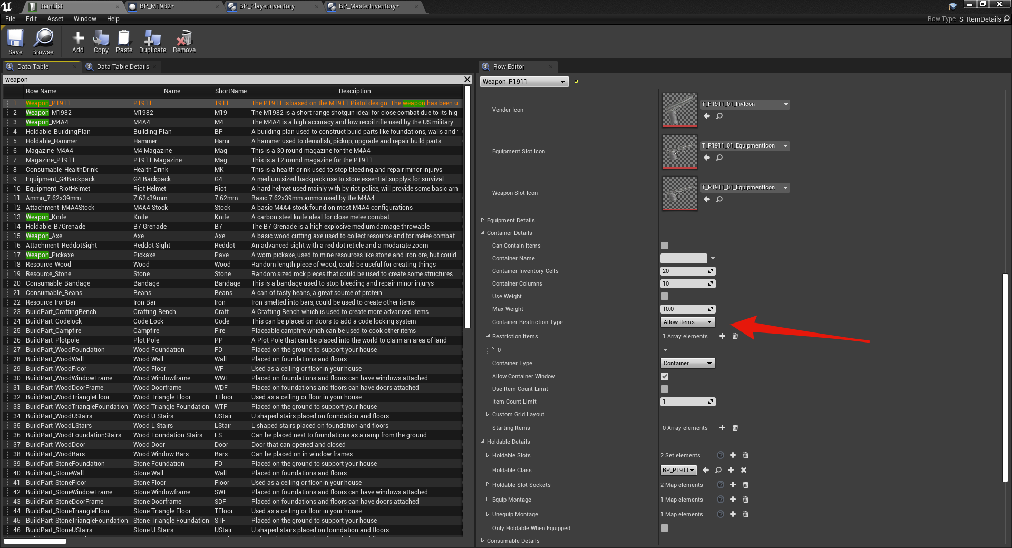Browse to Vender Icon asset with magnifier

click(x=719, y=116)
